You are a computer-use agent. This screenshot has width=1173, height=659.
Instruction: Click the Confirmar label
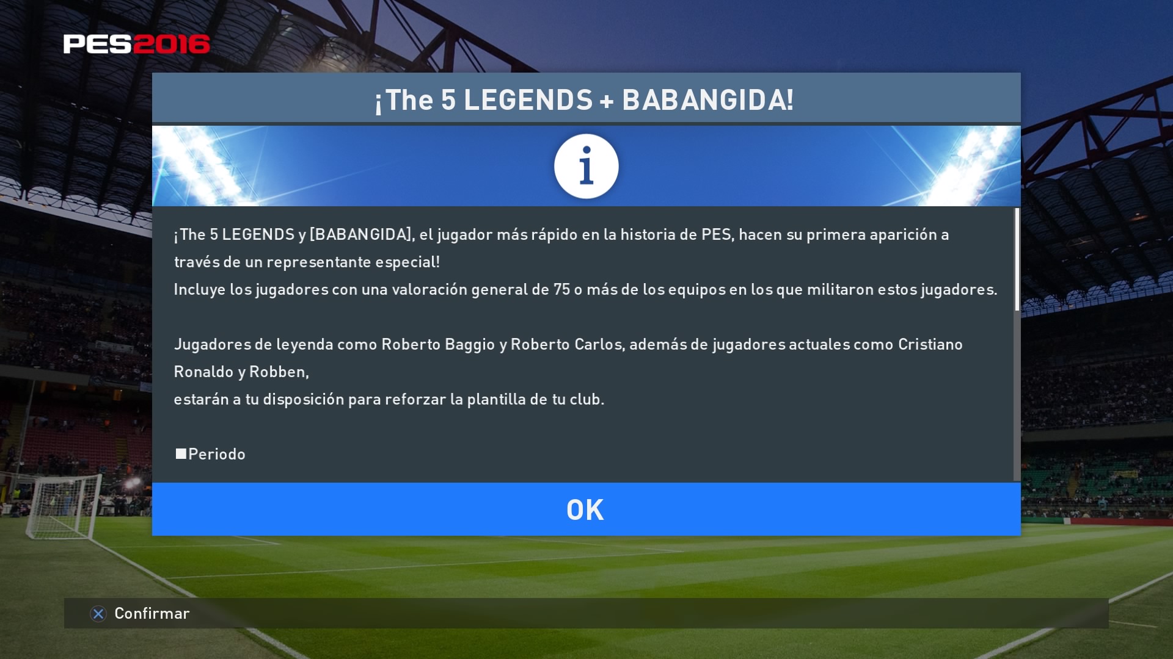pyautogui.click(x=152, y=613)
